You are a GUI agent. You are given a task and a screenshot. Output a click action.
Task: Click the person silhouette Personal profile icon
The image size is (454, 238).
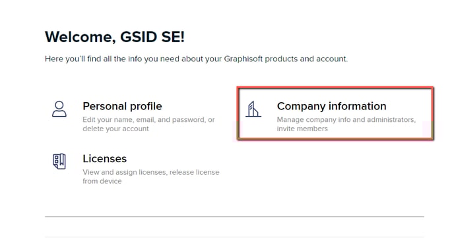pos(59,109)
